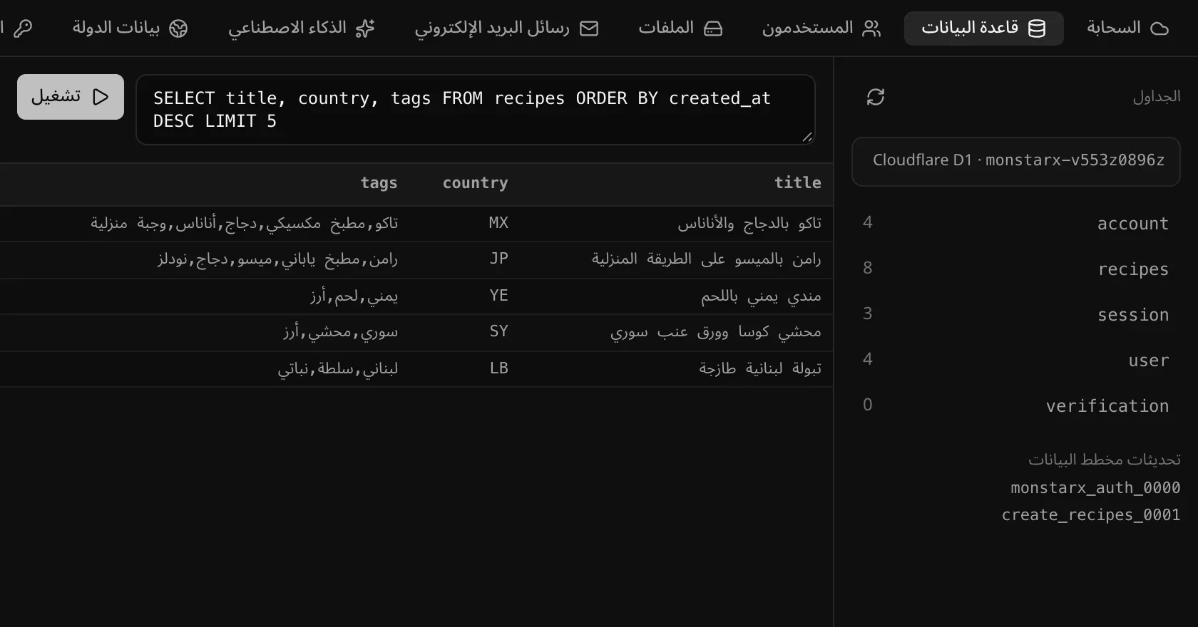1198x627 pixels.
Task: Run the query with تشغيل button
Action: point(71,97)
